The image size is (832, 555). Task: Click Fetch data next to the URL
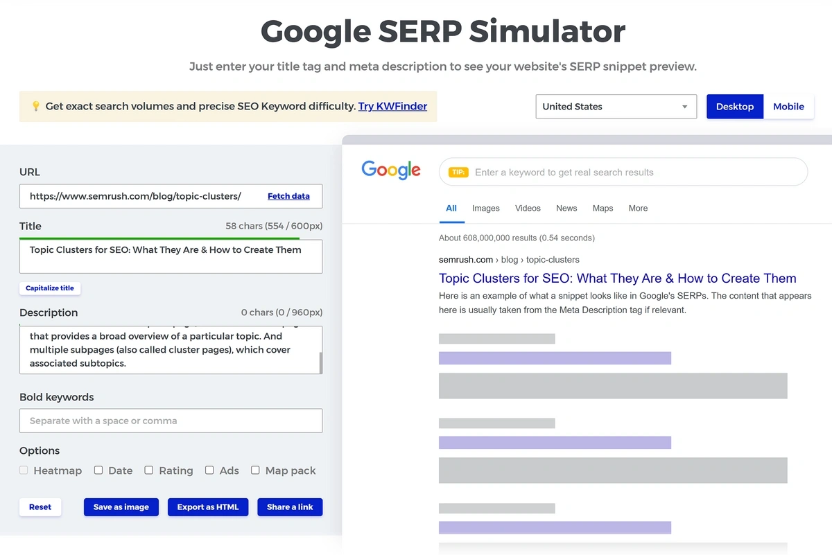[x=288, y=196]
